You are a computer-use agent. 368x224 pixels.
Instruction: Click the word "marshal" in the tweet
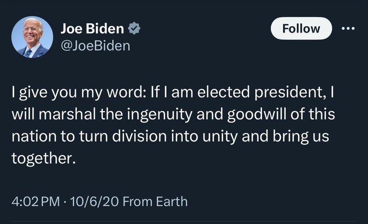click(67, 114)
